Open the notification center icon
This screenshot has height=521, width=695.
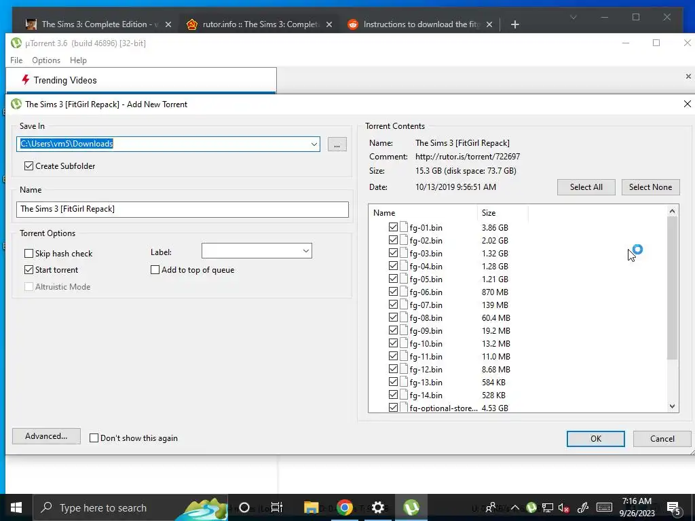click(673, 508)
